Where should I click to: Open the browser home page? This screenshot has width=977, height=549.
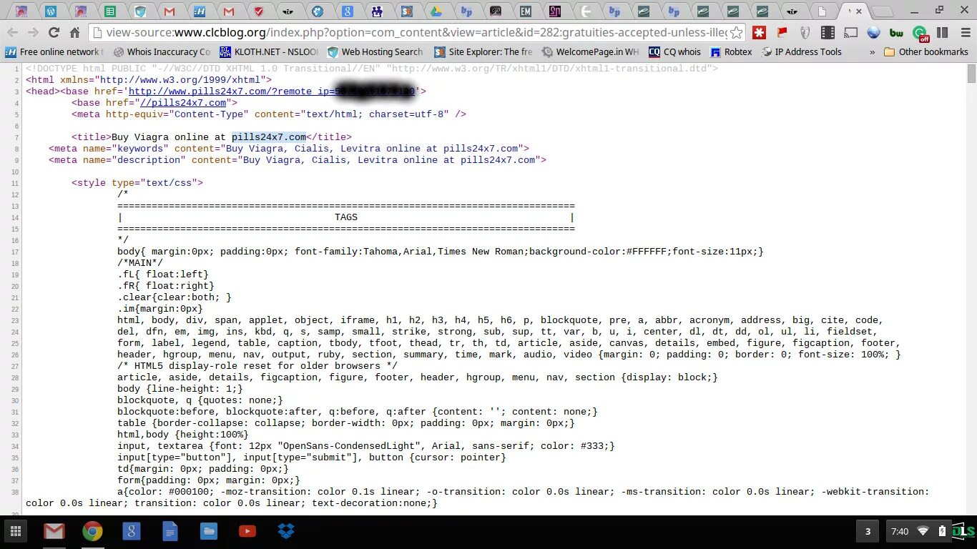pyautogui.click(x=74, y=33)
